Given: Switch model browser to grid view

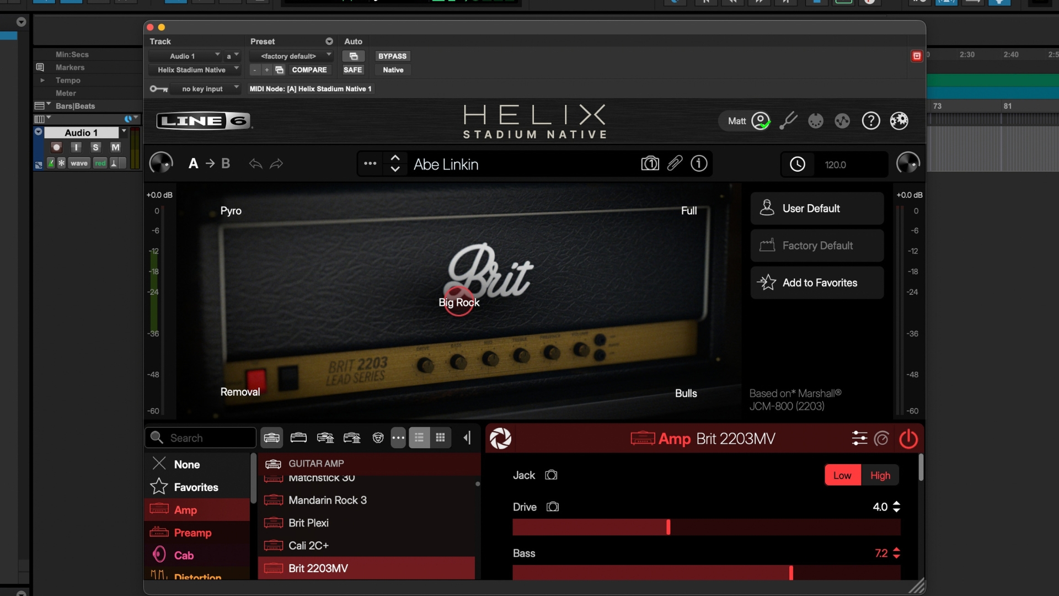Looking at the screenshot, I should (440, 438).
